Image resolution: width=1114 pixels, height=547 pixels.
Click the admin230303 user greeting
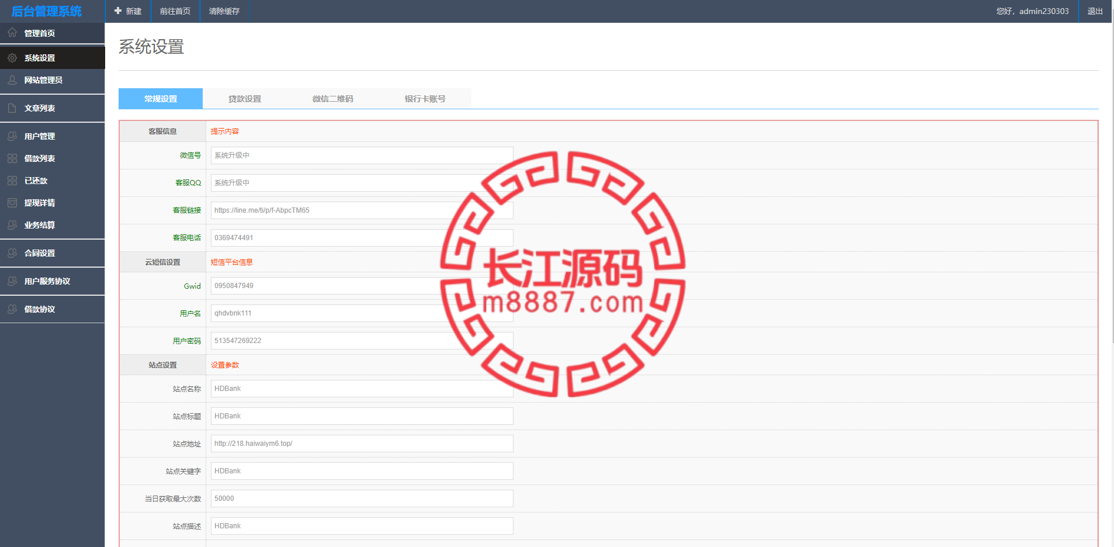1033,11
